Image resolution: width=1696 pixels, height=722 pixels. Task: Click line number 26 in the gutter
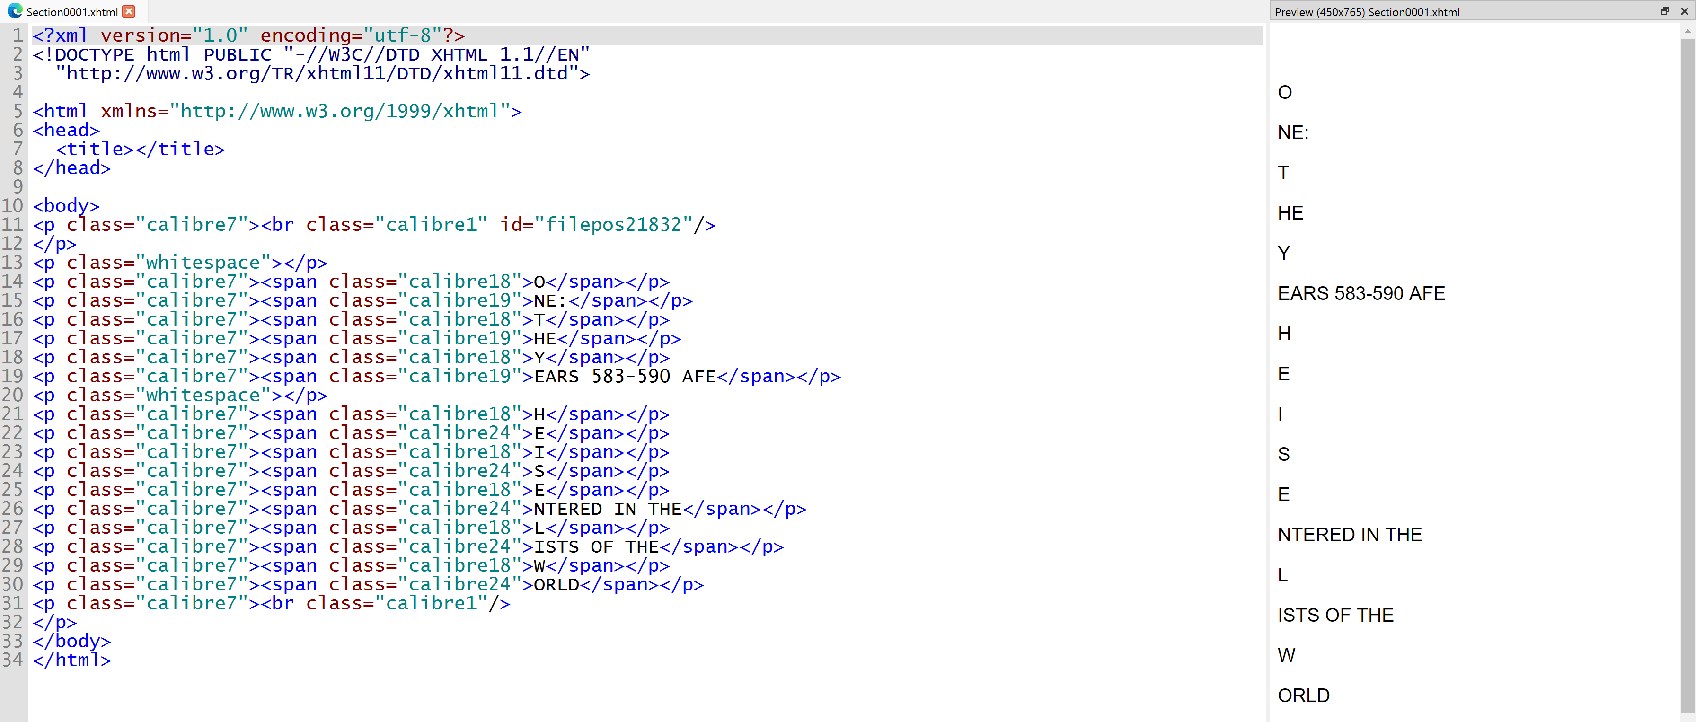click(12, 509)
